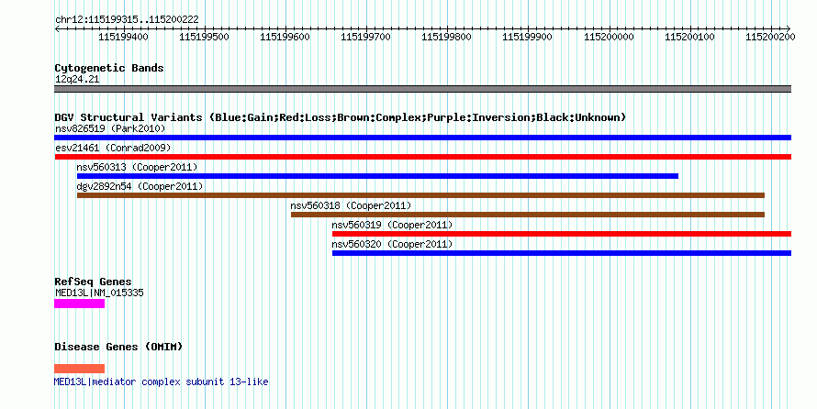Select the esv21461 (Conrad2009) red loss bar
Screen dimensions: 817x409
(422, 157)
